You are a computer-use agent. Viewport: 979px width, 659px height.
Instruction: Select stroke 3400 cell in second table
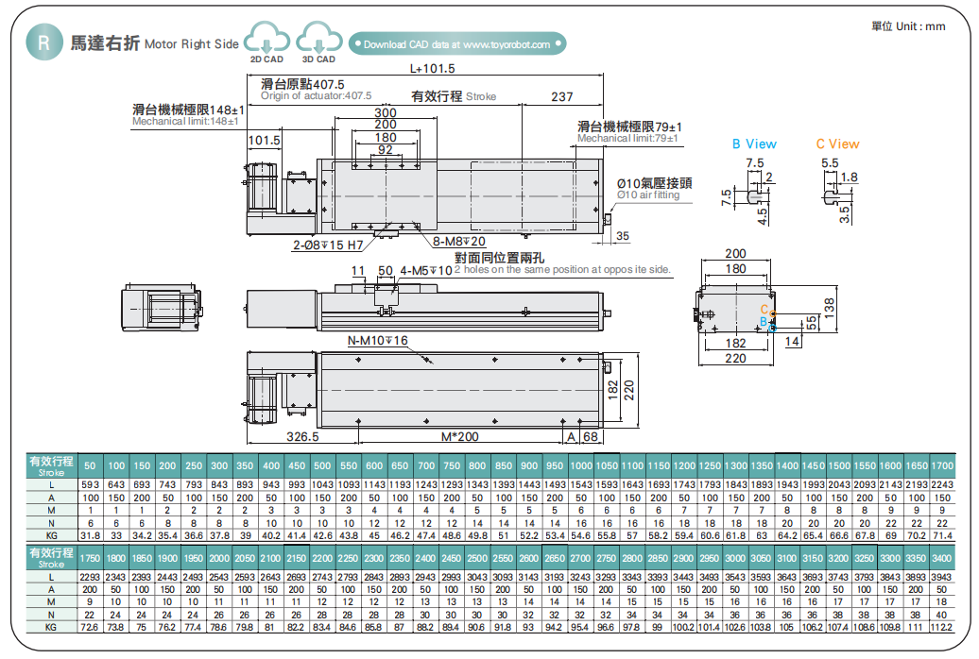(x=941, y=558)
